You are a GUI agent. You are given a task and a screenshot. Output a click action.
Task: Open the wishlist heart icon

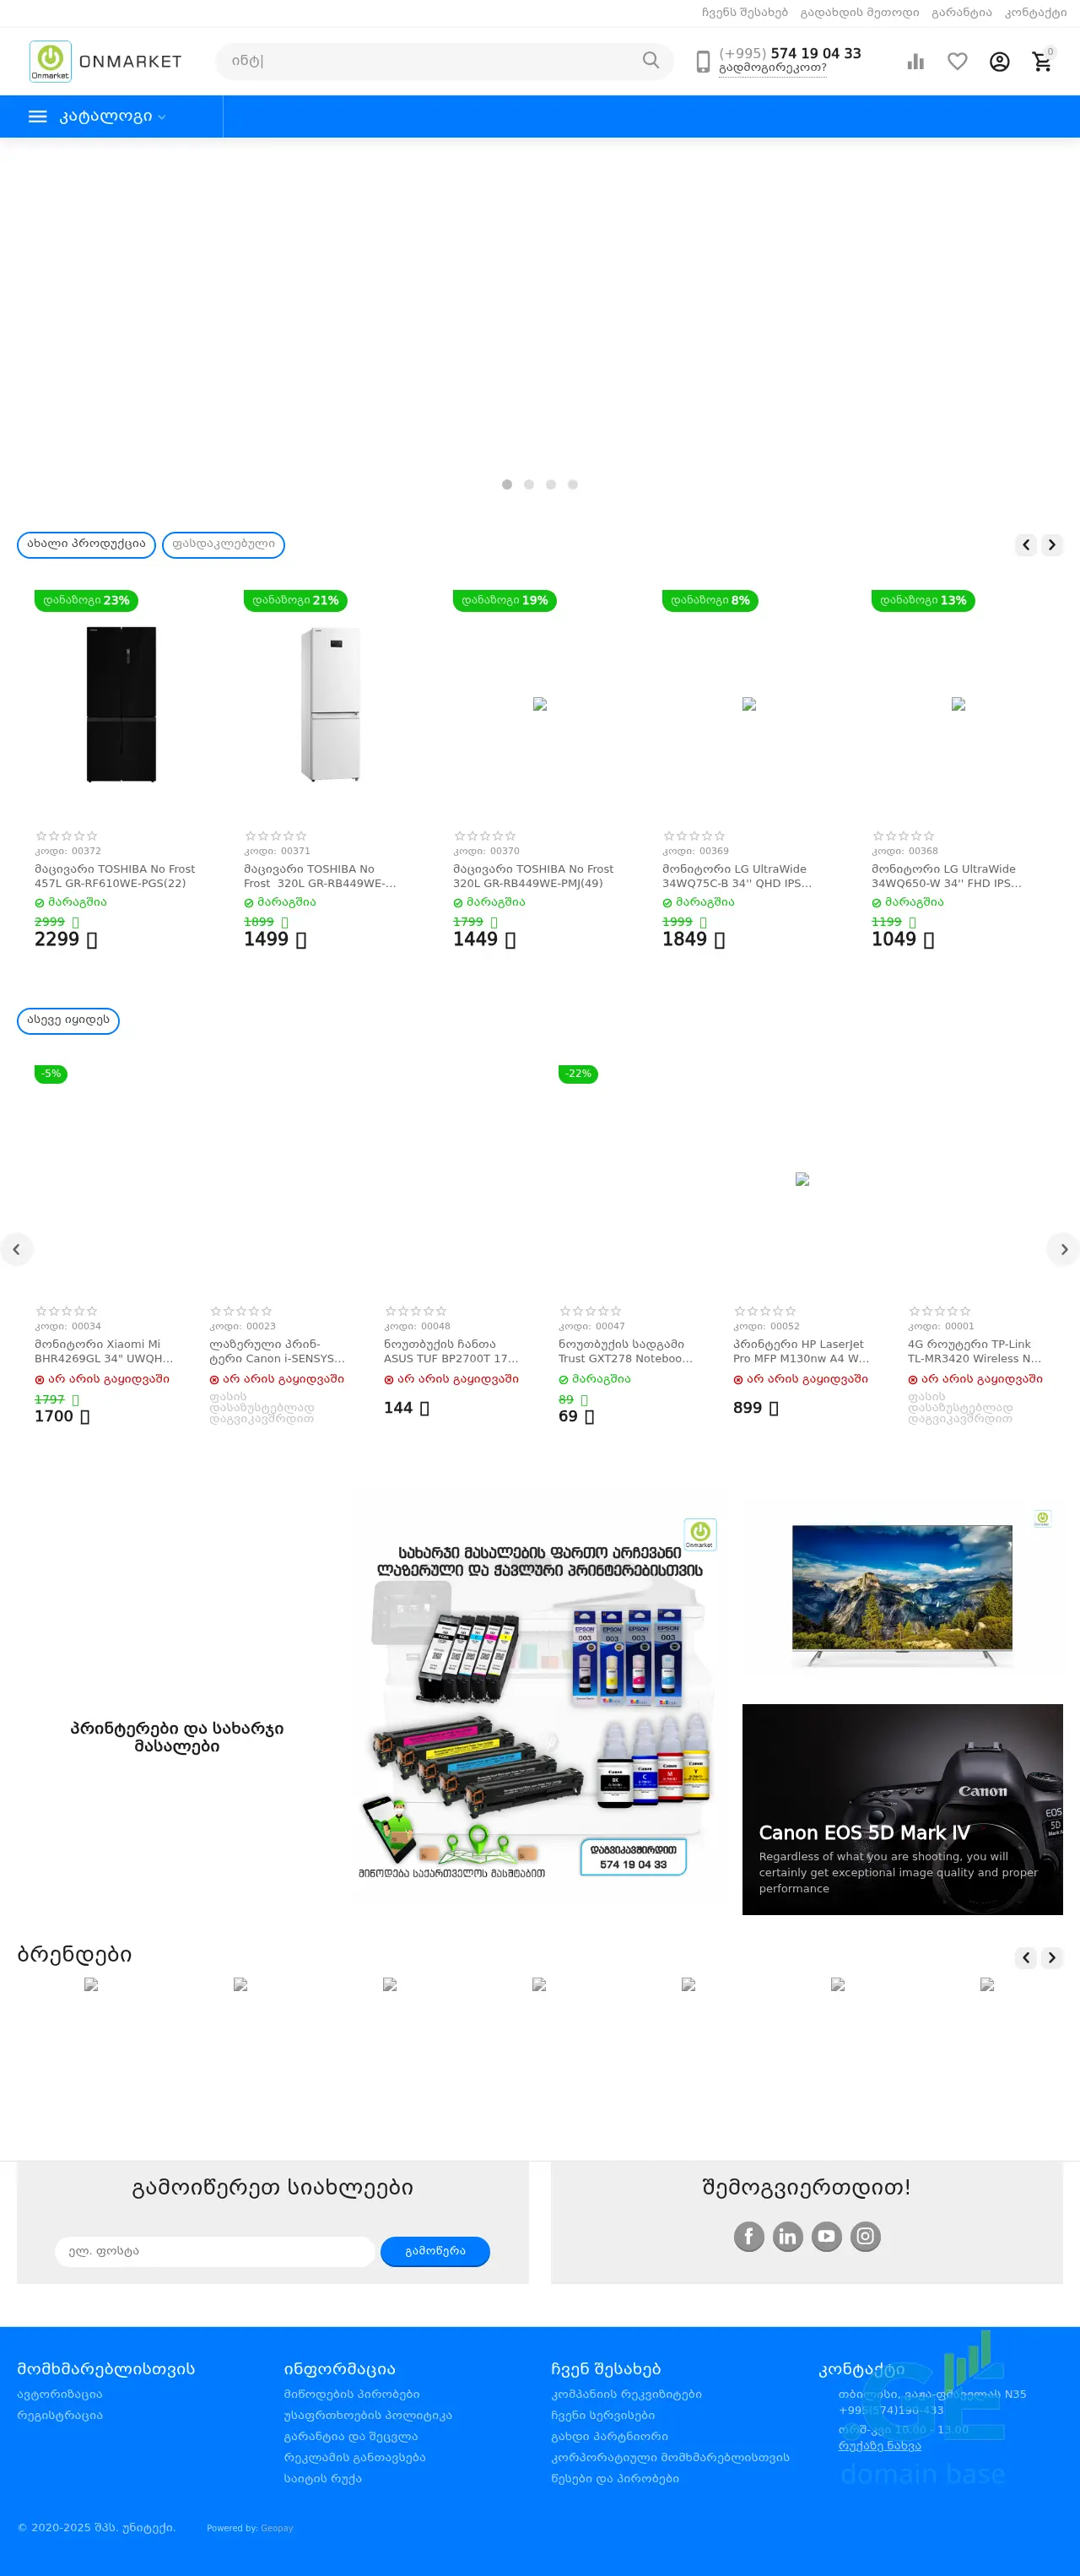[957, 62]
